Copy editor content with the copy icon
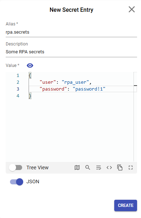Screen dimensions: 141x218 [120, 168]
